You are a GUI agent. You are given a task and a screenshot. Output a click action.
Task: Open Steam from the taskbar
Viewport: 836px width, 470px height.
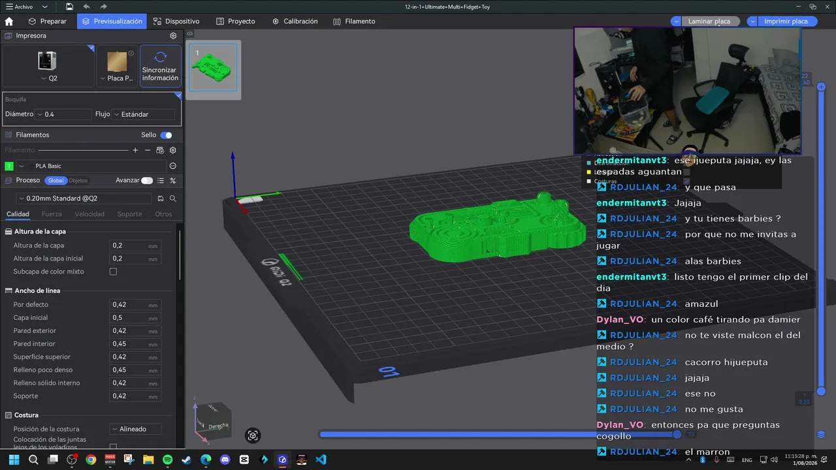pos(187,460)
